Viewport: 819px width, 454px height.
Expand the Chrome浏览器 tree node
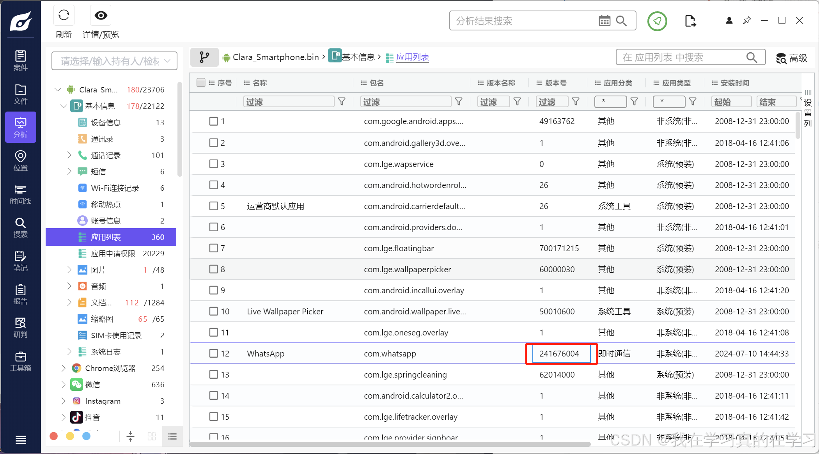tap(63, 368)
